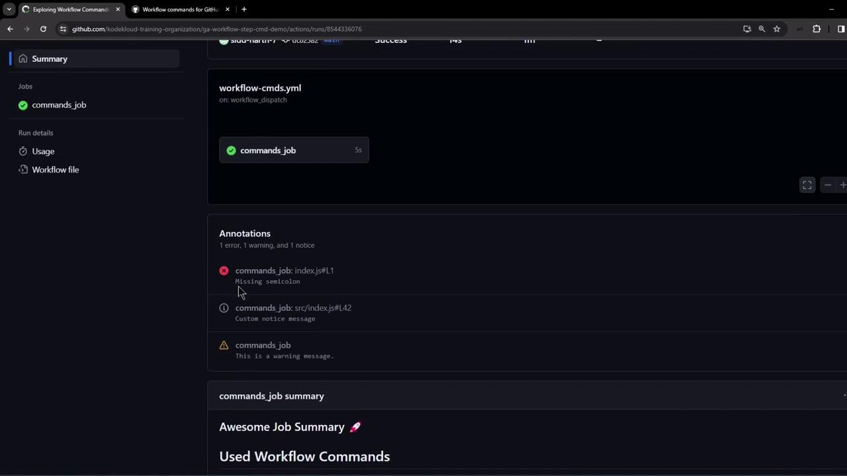This screenshot has width=847, height=476.
Task: Open the browser extensions puzzle icon
Action: click(817, 29)
